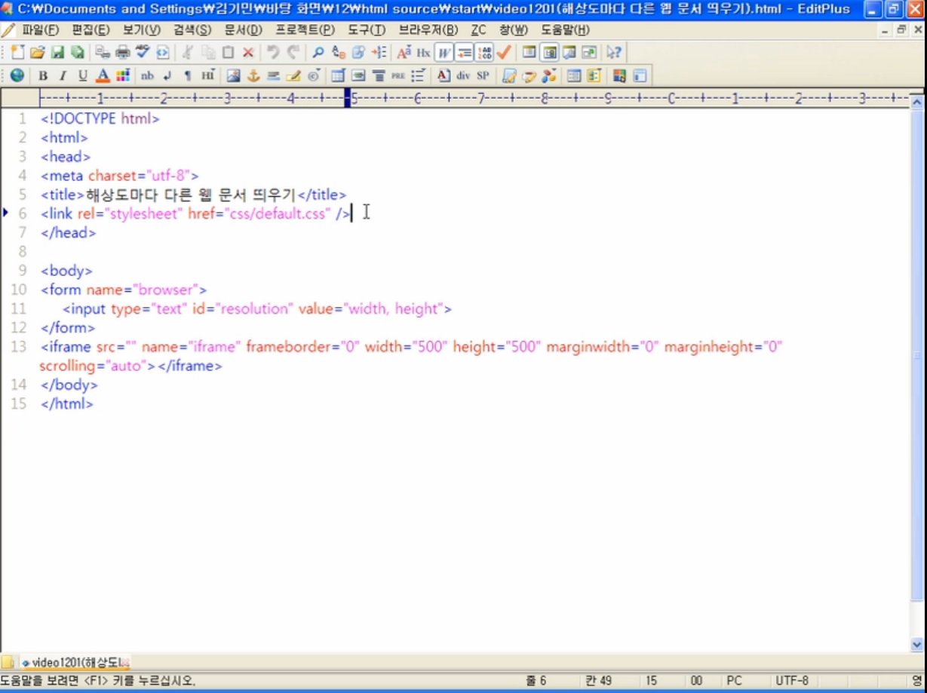Image resolution: width=927 pixels, height=693 pixels.
Task: Apply underline with the U icon
Action: [83, 75]
